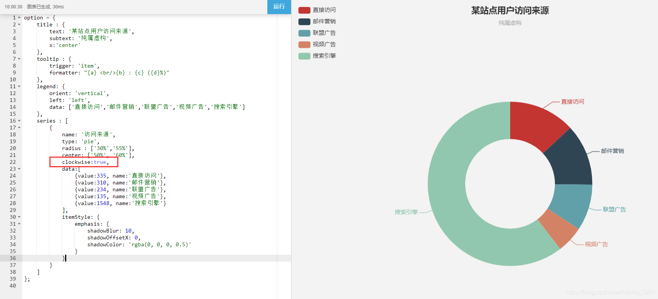Click the blue 运行 run button
The image size is (658, 299).
pyautogui.click(x=279, y=7)
